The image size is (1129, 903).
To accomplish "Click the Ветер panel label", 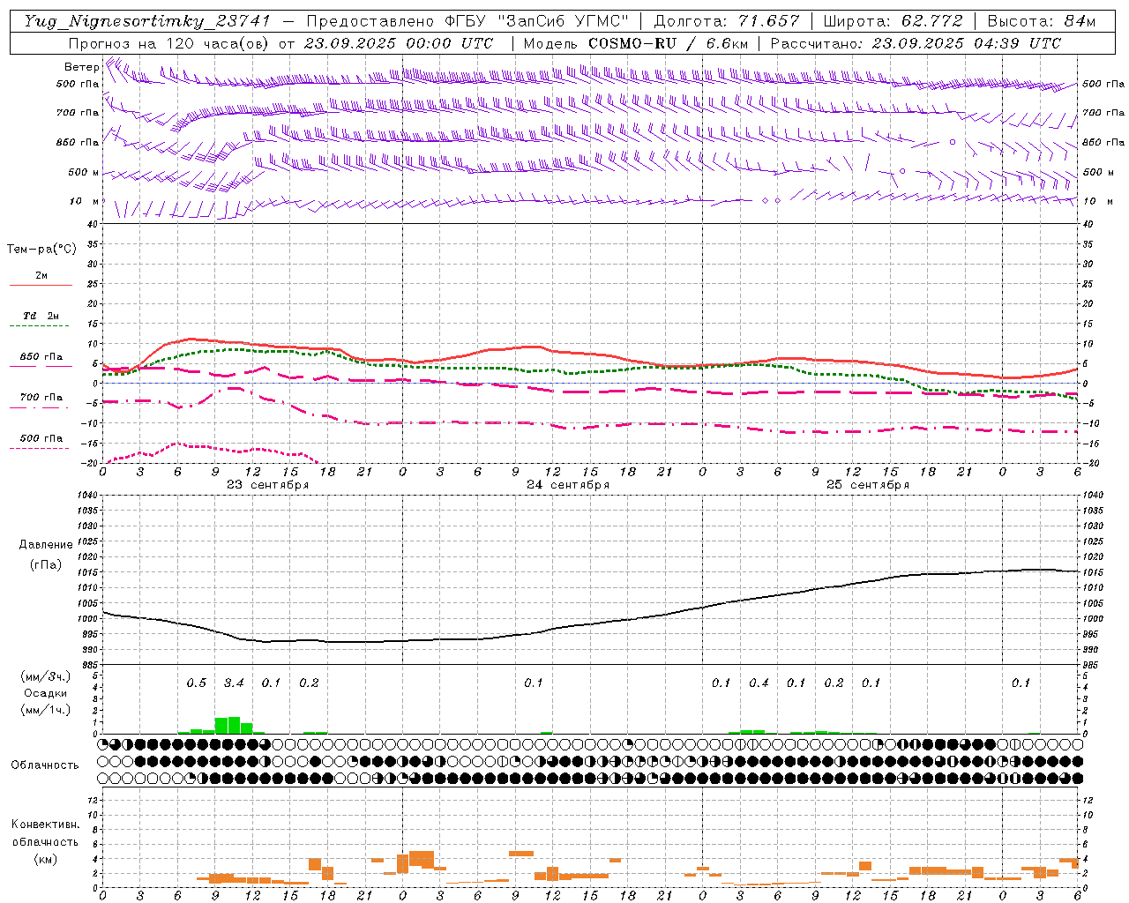I will point(82,67).
